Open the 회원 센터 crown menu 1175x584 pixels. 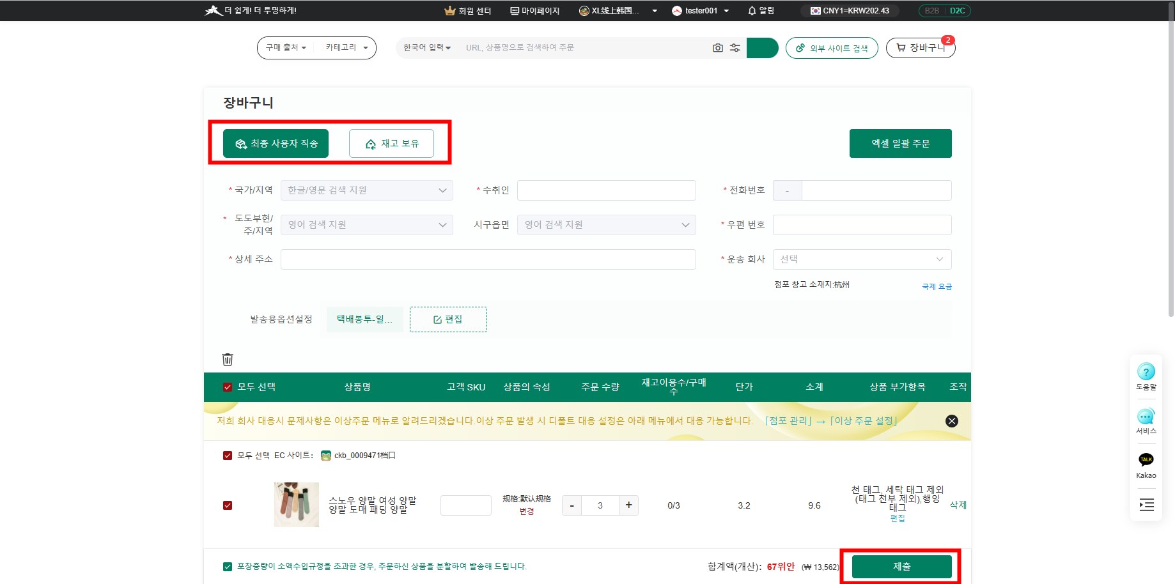[468, 11]
